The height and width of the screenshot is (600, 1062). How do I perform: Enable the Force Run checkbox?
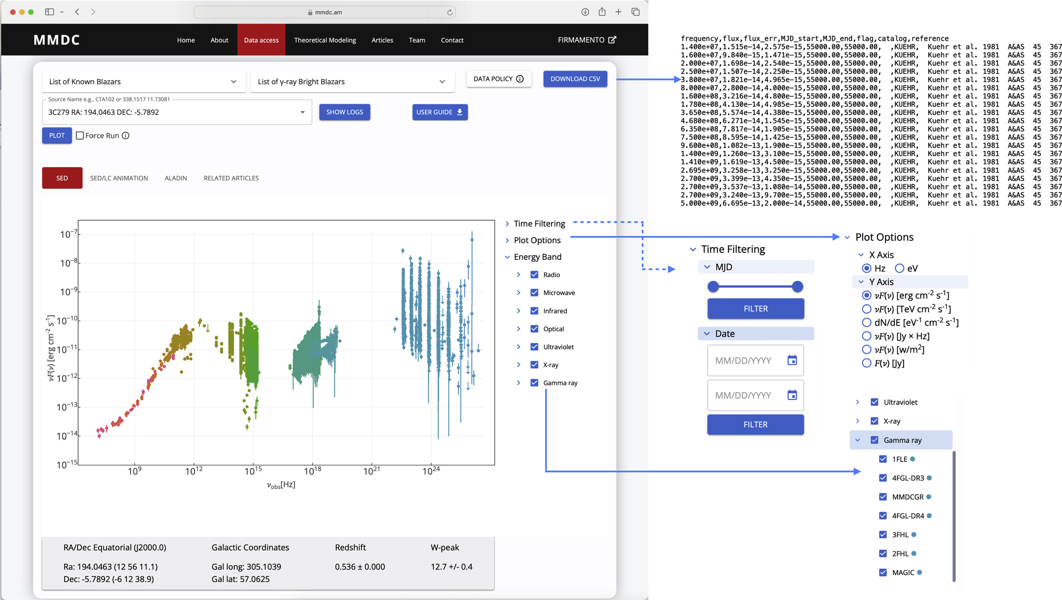point(80,136)
